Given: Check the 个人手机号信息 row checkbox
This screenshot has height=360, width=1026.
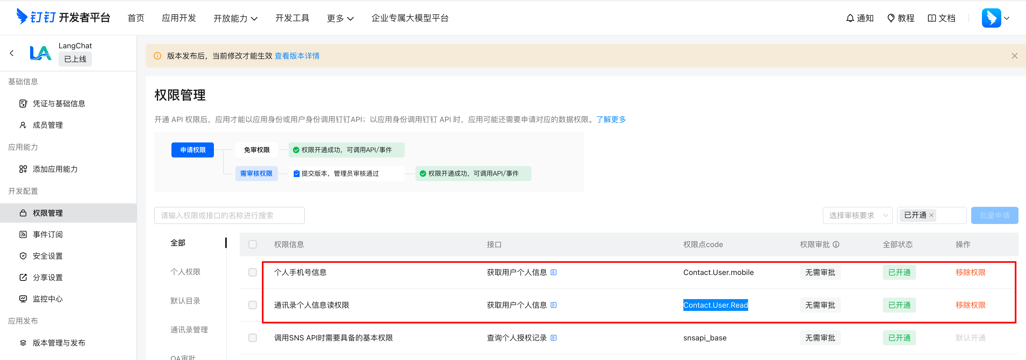Looking at the screenshot, I should click(x=253, y=273).
